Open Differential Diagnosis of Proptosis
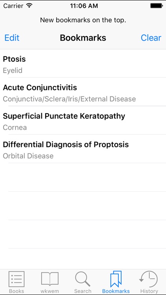166x295 pixels. click(x=83, y=149)
